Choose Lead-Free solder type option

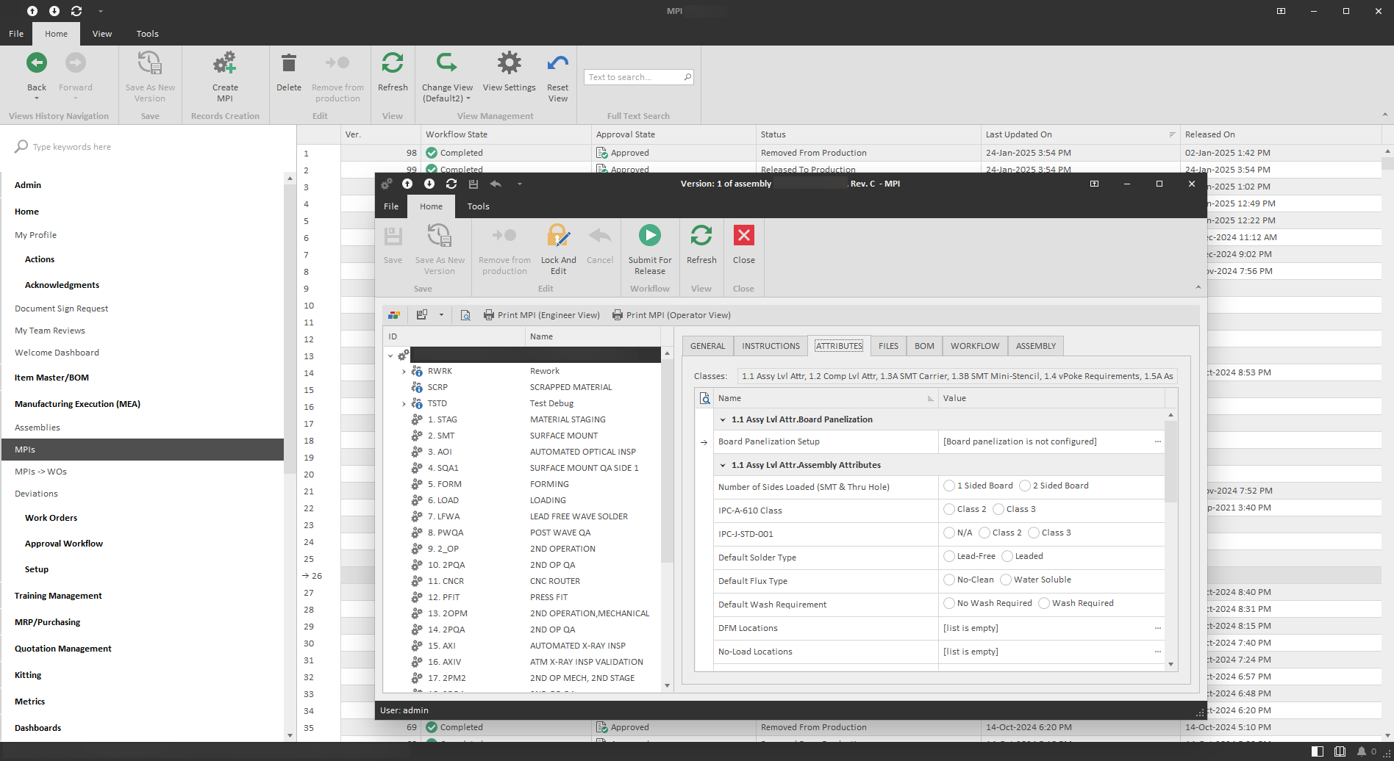(949, 557)
